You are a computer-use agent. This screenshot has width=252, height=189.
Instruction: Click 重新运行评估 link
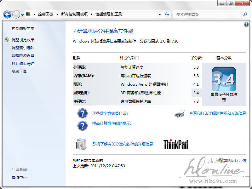pos(234,161)
